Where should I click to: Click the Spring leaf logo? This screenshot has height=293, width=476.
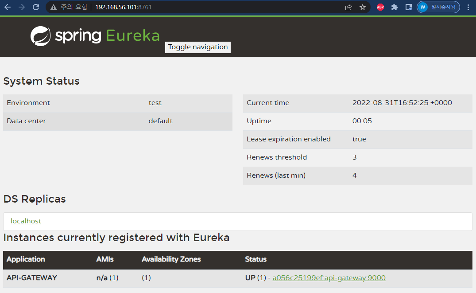point(40,36)
